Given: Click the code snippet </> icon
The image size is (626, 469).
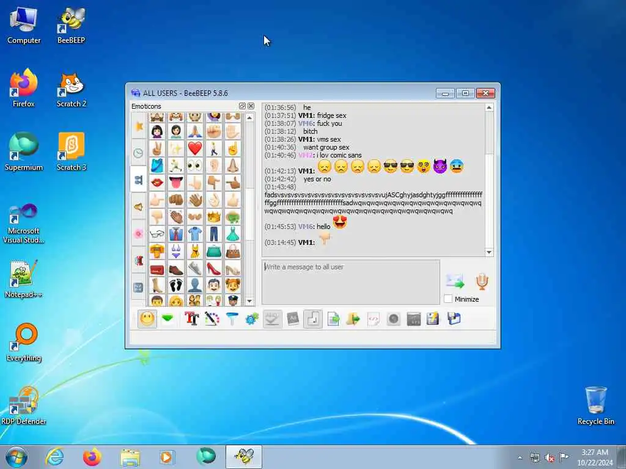Looking at the screenshot, I should click(x=374, y=319).
